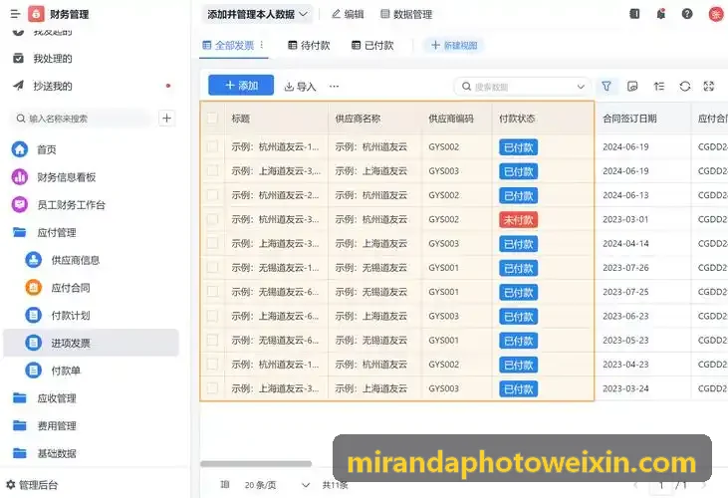Click the more options ellipsis next to 导入
This screenshot has height=498, width=728.
pos(334,86)
